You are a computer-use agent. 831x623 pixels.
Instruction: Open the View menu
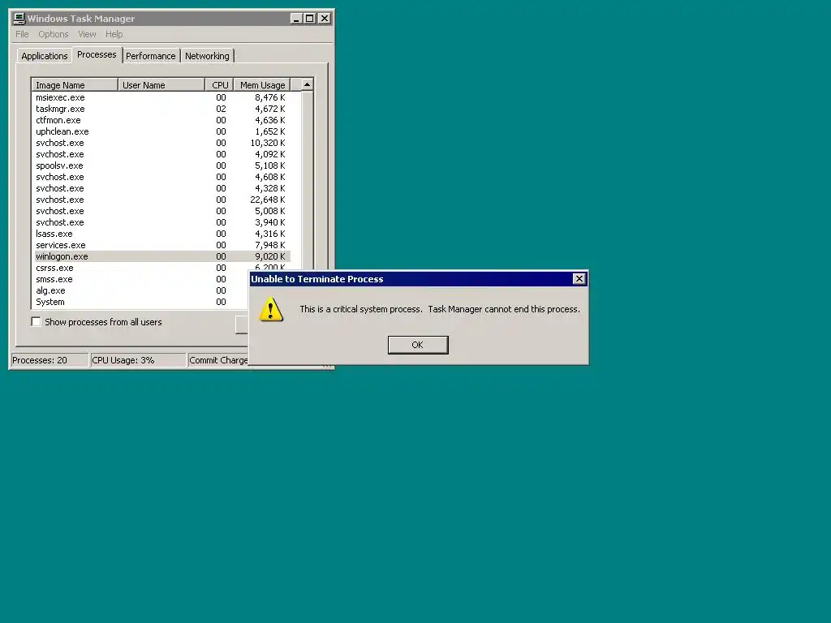87,34
